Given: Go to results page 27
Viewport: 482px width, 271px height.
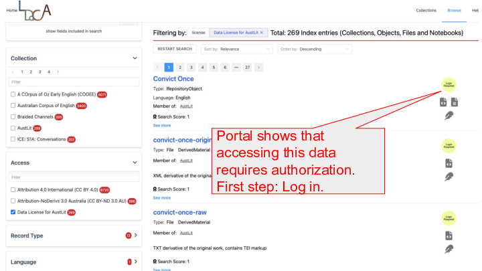Looking at the screenshot, I should coord(248,68).
